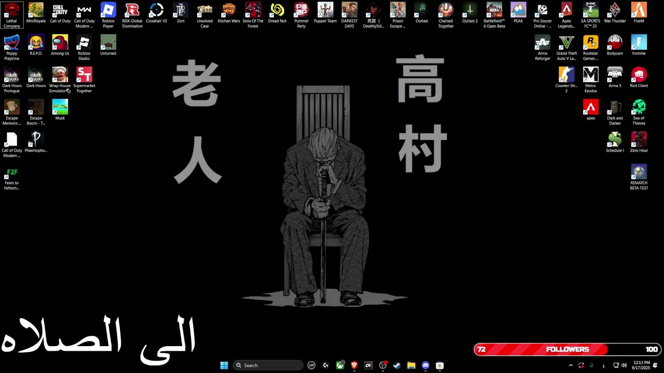
Task: Select Dark and Darker icon
Action: [x=615, y=112]
